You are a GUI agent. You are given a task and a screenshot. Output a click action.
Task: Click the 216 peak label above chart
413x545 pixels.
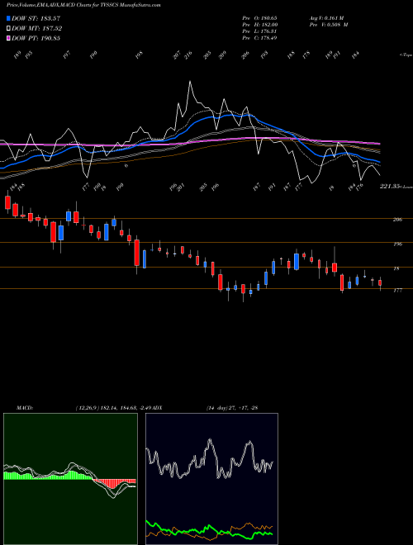click(x=188, y=55)
